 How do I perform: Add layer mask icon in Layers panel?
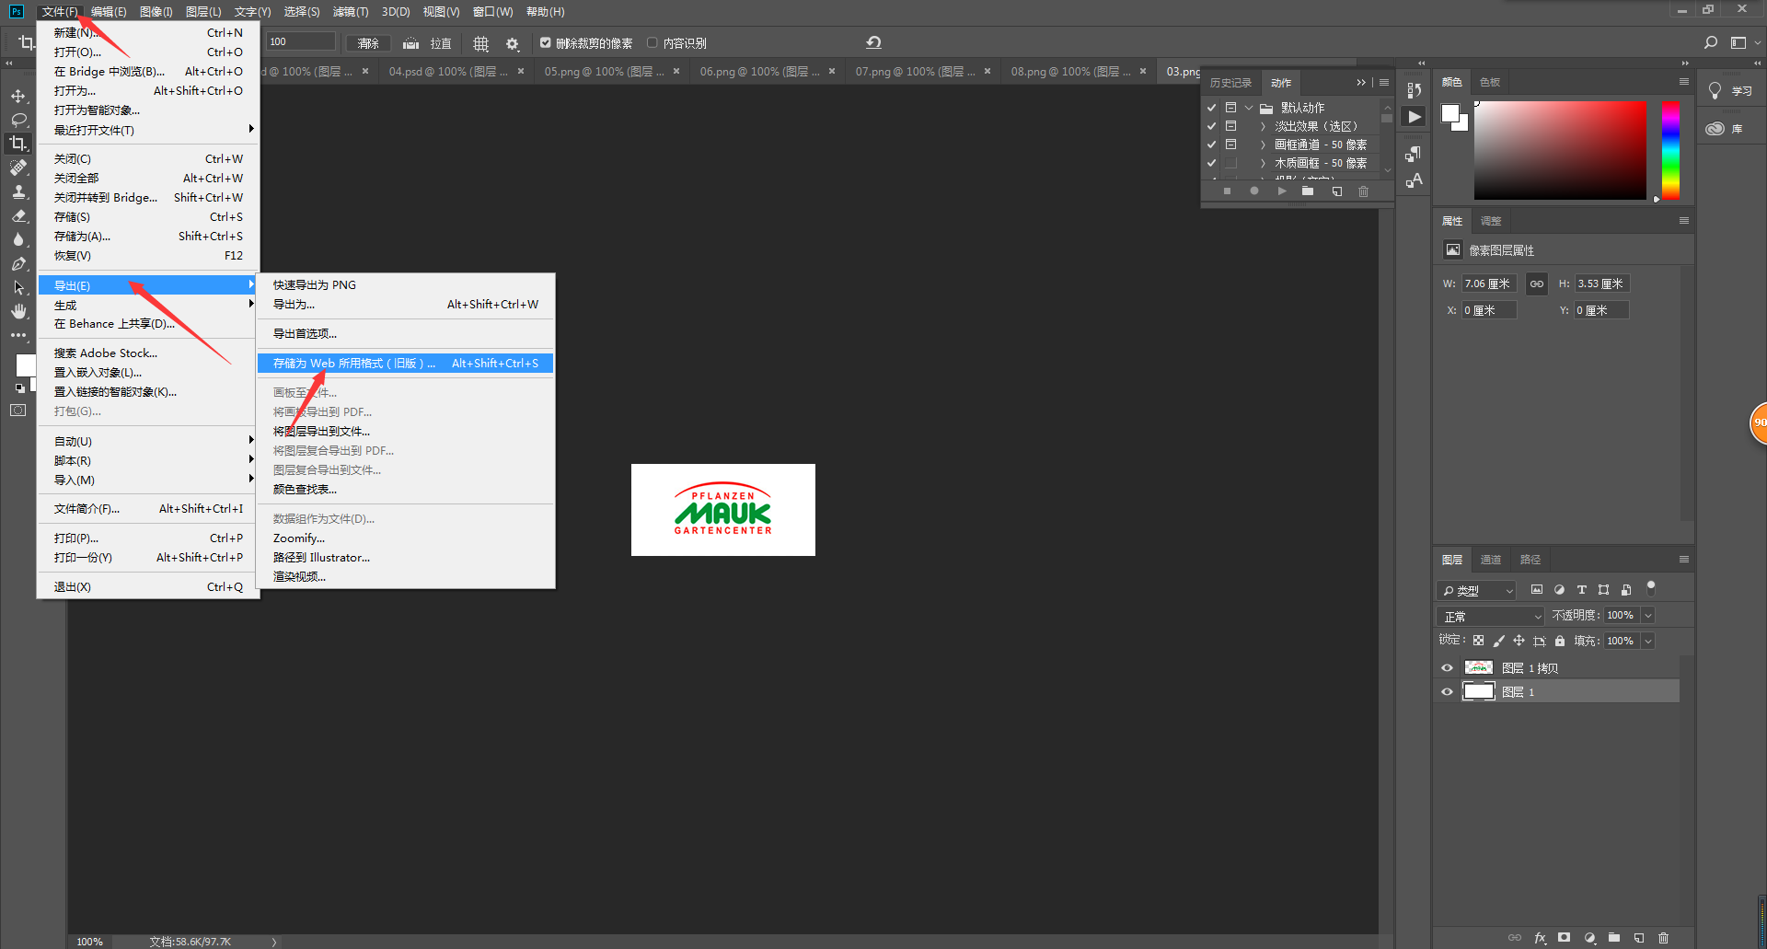coord(1564,938)
